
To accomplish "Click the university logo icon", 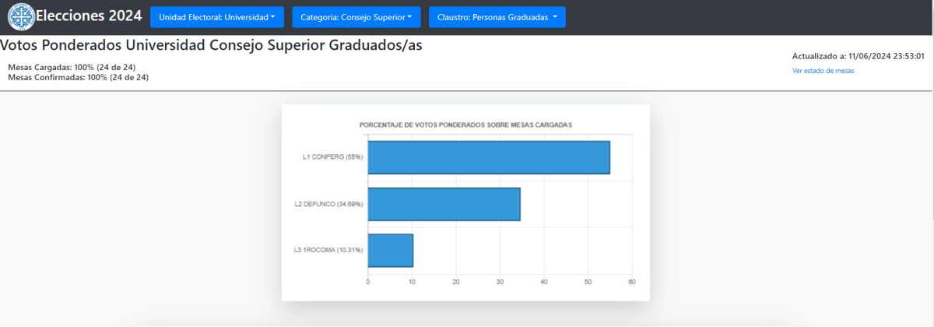I will 21,17.
